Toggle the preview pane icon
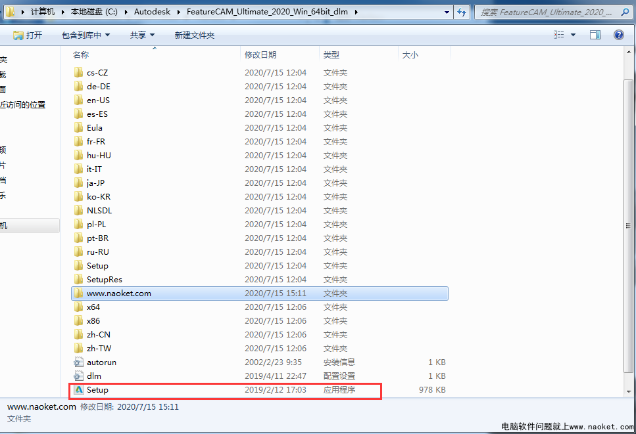Viewport: 636px width, 434px height. tap(595, 35)
